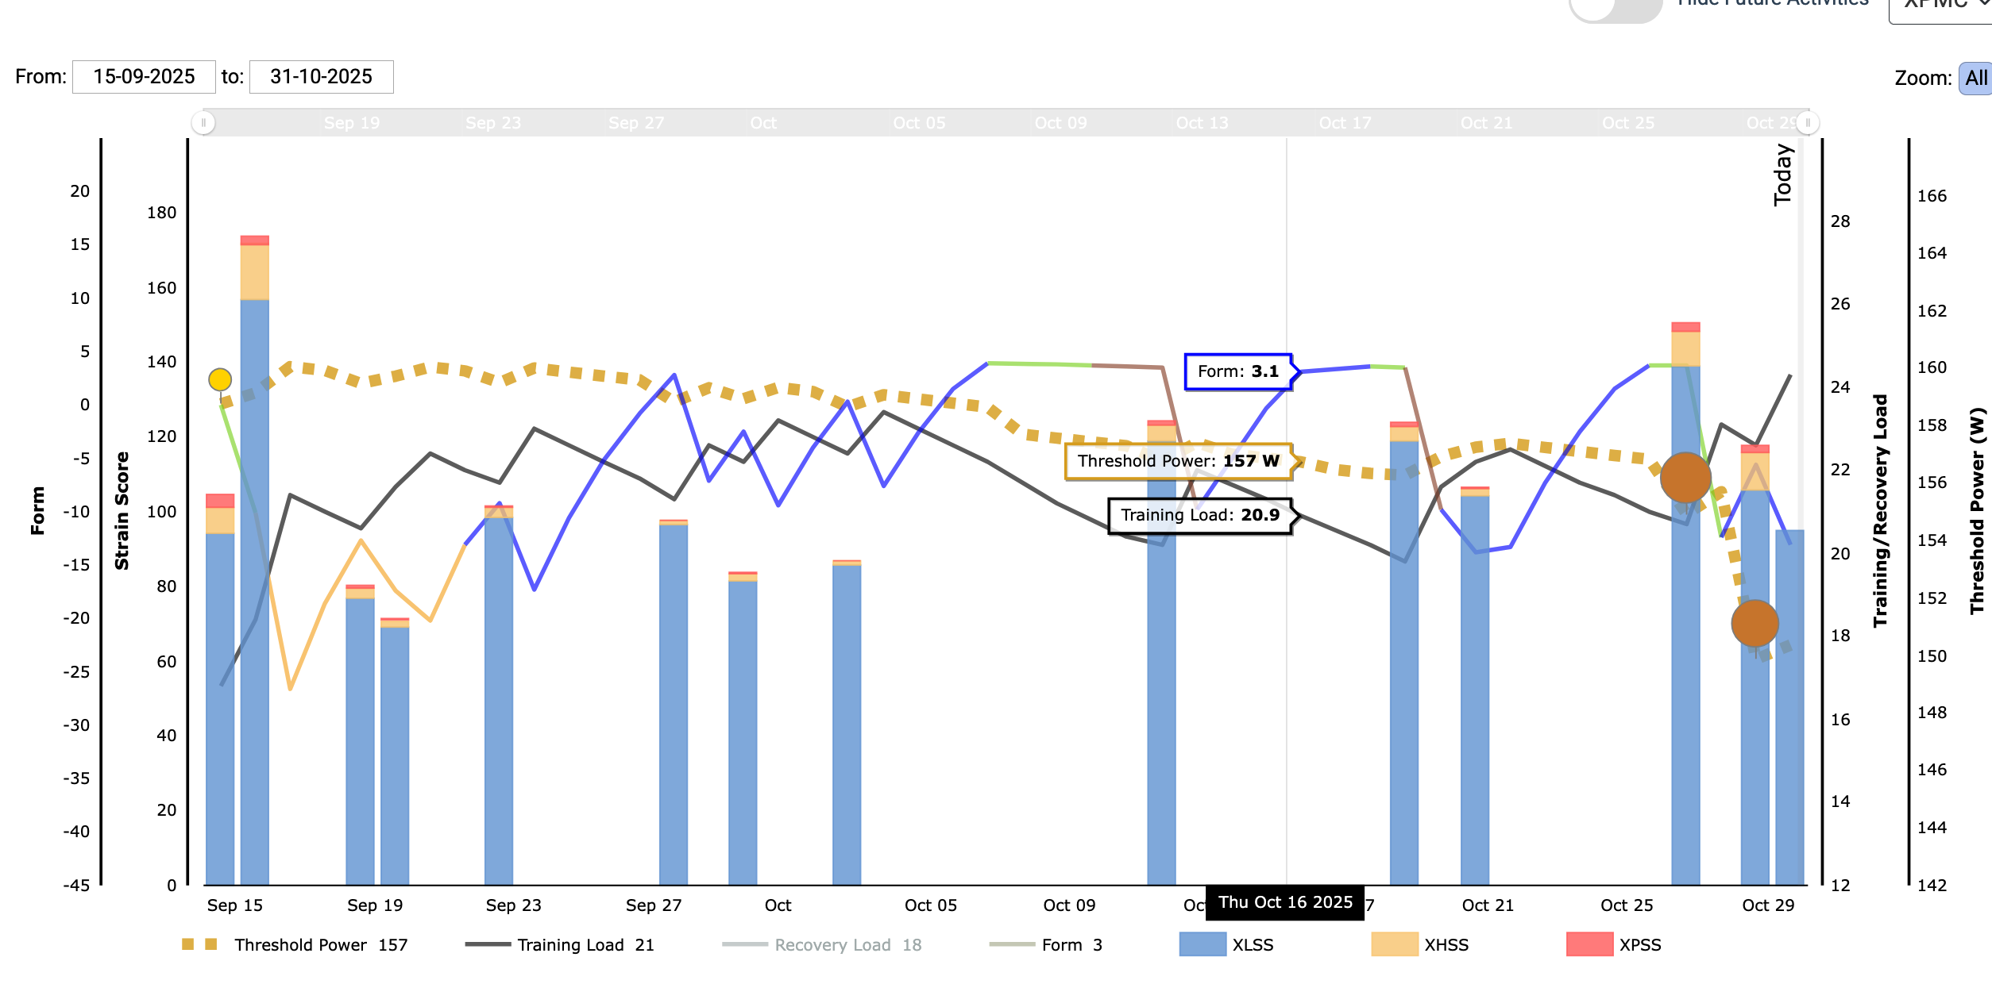The width and height of the screenshot is (1992, 984).
Task: Click the lower orange circle marker near Oct 29
Action: (1755, 624)
